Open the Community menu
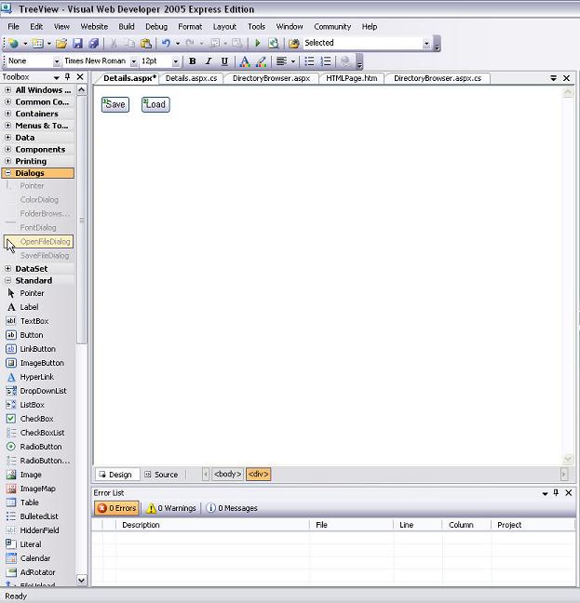 click(332, 27)
